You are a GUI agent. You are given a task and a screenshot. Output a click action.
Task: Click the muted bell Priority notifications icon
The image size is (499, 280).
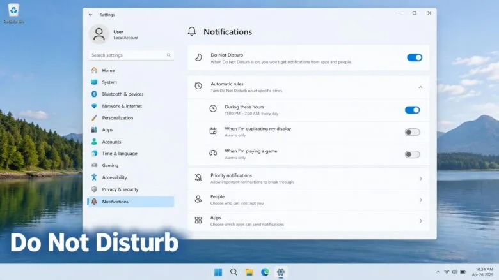[198, 177]
